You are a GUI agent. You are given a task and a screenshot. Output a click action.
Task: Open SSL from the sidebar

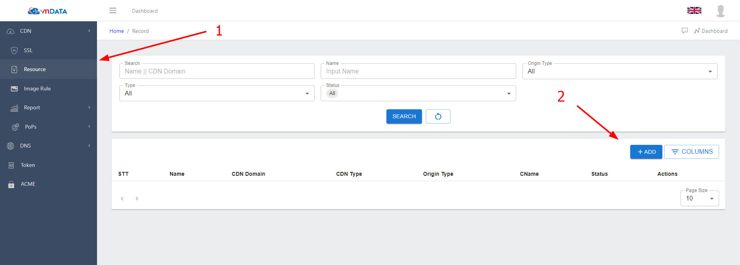coord(28,50)
